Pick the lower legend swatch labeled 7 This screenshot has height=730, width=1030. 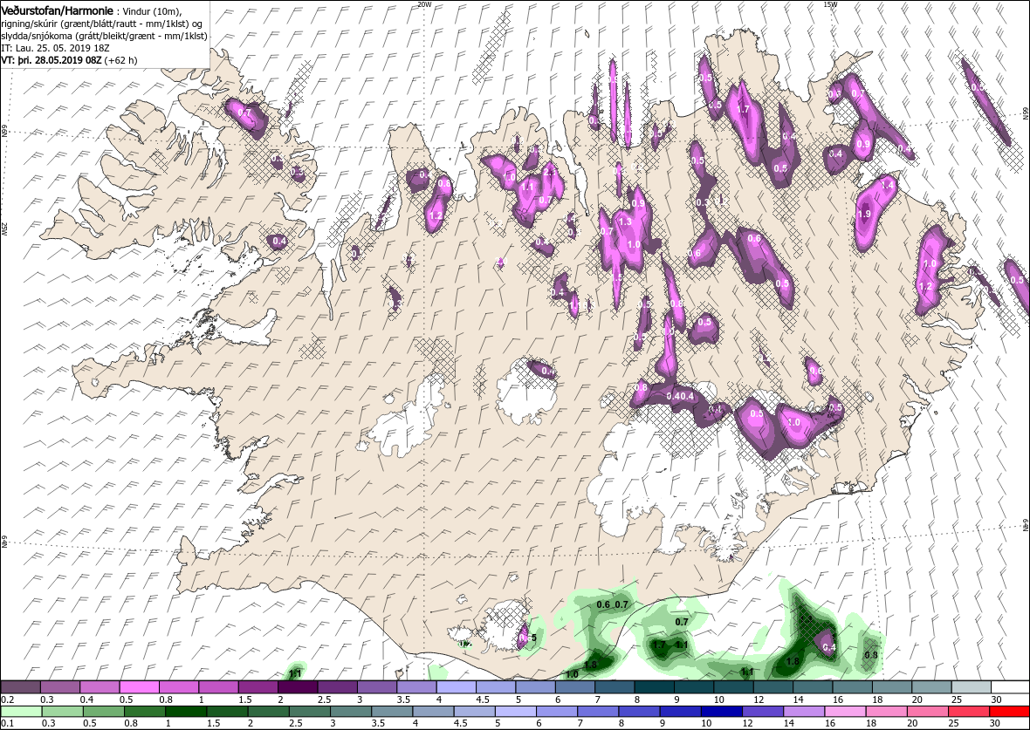tap(597, 712)
